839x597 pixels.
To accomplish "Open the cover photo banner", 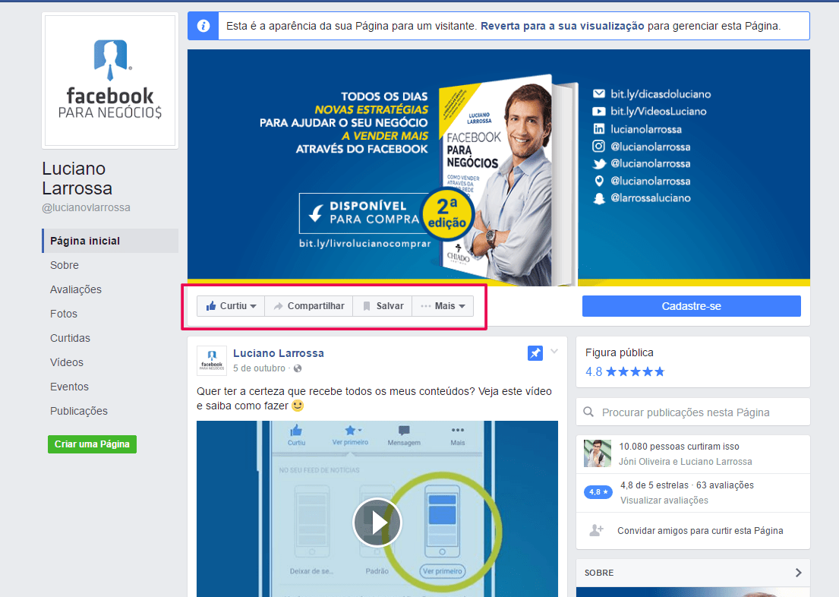I will point(499,168).
